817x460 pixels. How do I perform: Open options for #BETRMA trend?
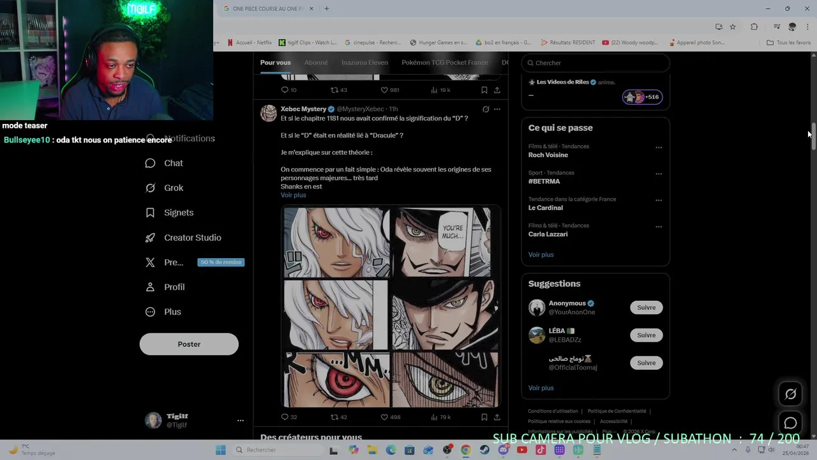pos(659,174)
